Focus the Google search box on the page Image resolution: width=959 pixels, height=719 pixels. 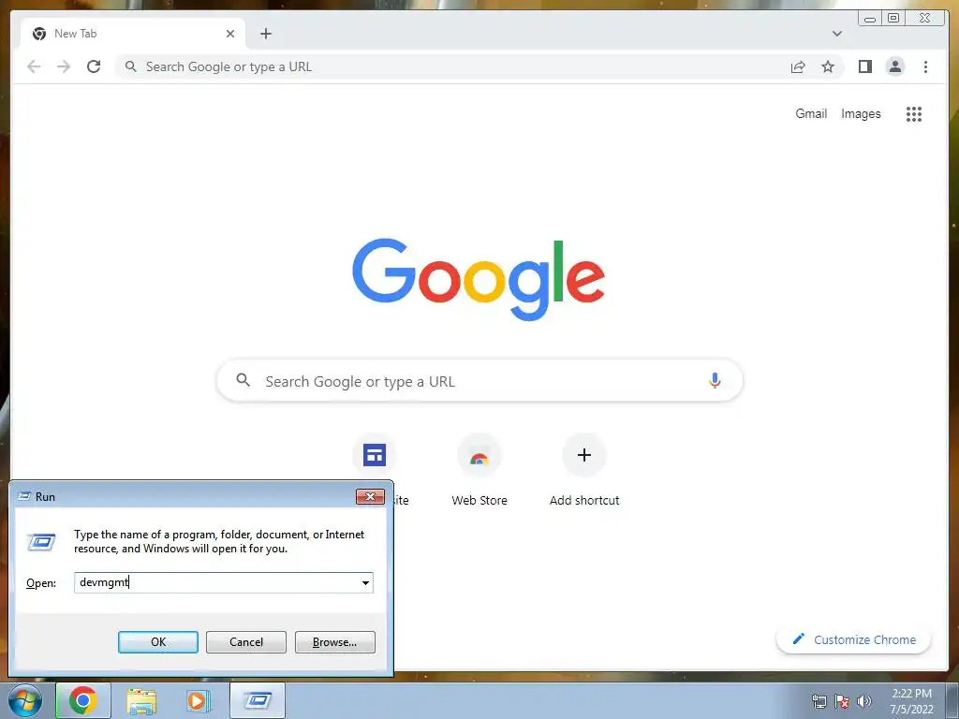479,380
